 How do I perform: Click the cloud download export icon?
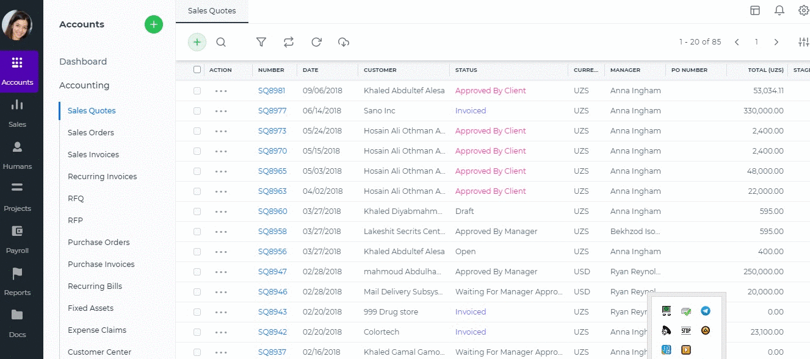pyautogui.click(x=344, y=42)
